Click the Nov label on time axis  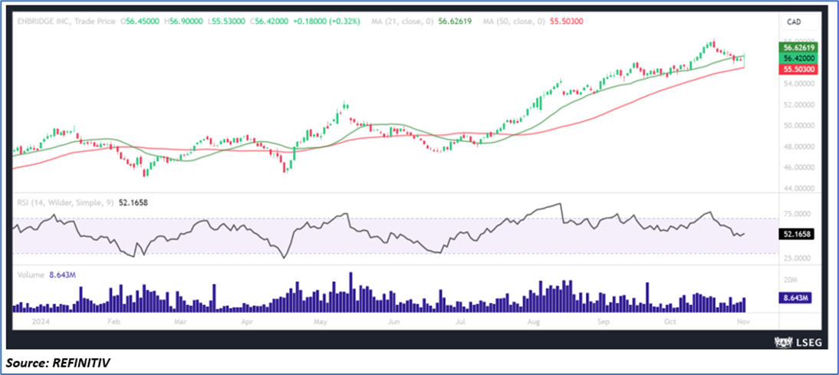[745, 323]
